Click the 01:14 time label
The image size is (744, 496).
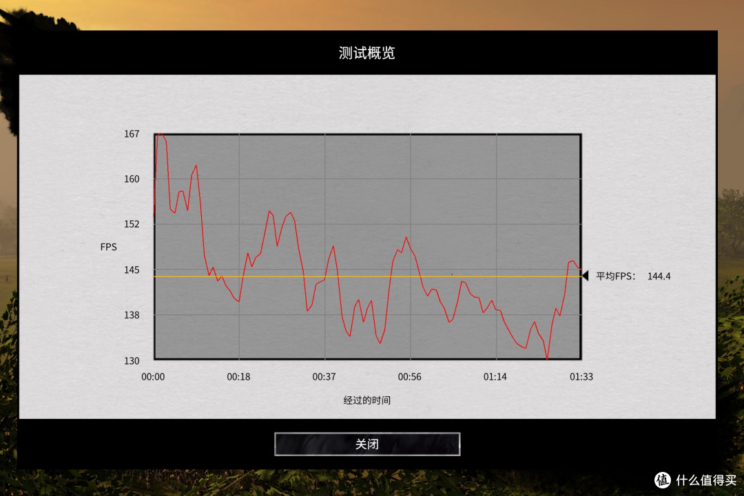(x=495, y=376)
